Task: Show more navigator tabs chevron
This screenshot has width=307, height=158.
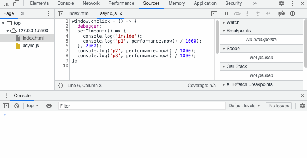Action: 22,13
